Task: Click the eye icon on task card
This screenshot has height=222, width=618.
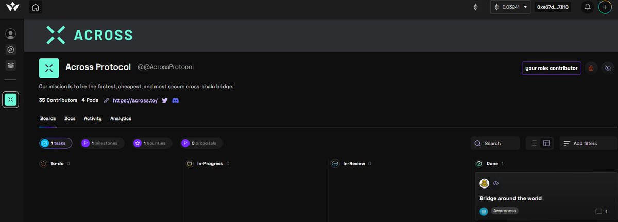Action: [496, 183]
